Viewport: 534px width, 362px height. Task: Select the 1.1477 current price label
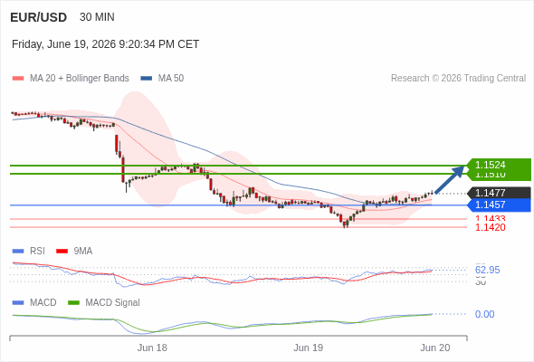click(499, 193)
